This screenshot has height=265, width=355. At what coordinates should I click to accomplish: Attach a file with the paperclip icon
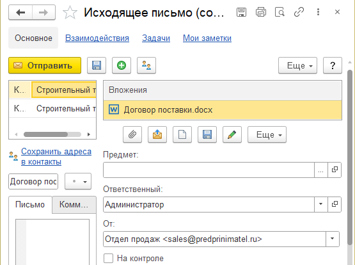[x=132, y=134]
